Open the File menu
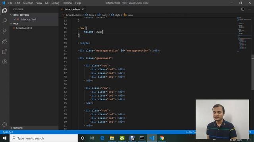 tap(10, 3)
